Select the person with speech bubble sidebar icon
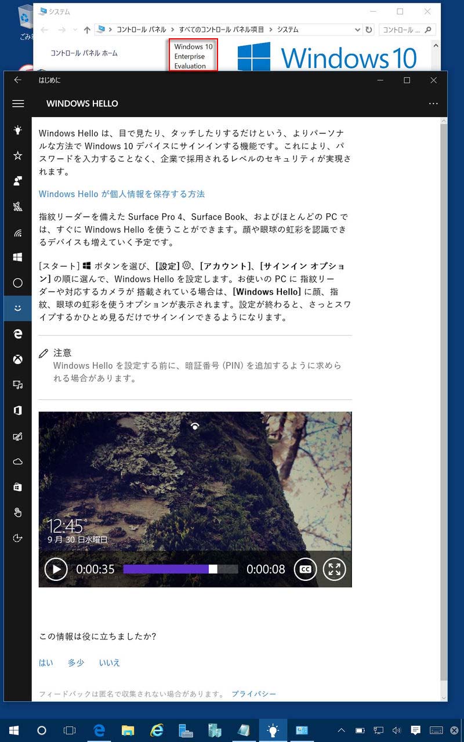 (x=18, y=181)
